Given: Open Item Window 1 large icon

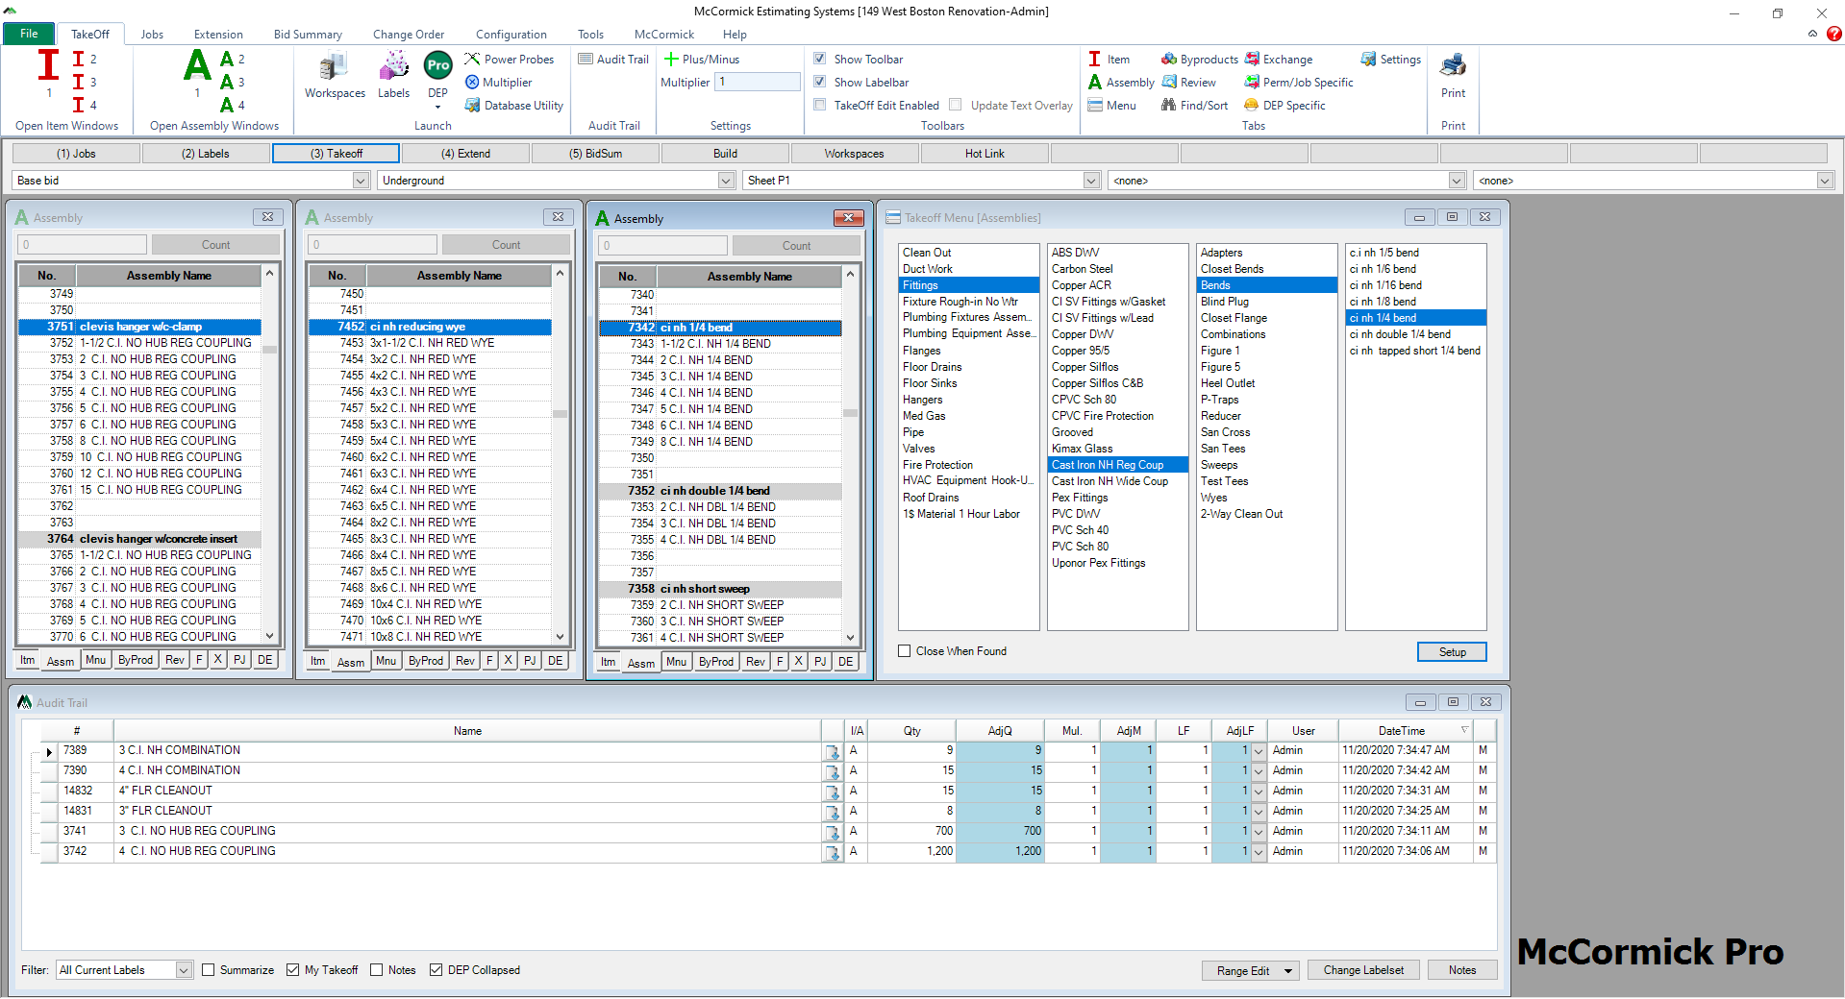Looking at the screenshot, I should point(48,65).
